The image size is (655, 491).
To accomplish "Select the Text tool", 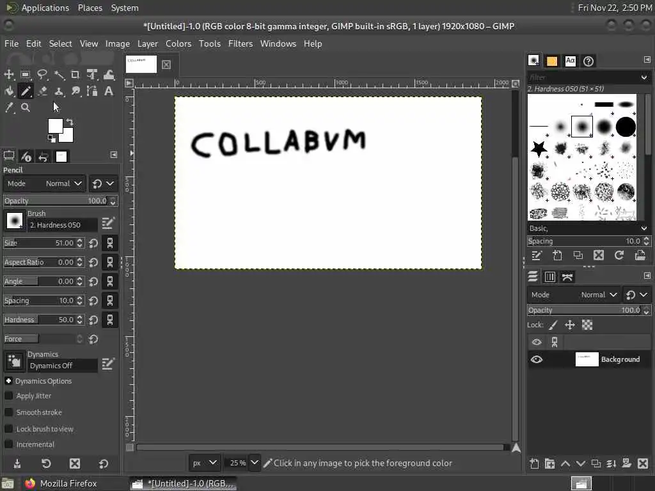I will tap(109, 91).
